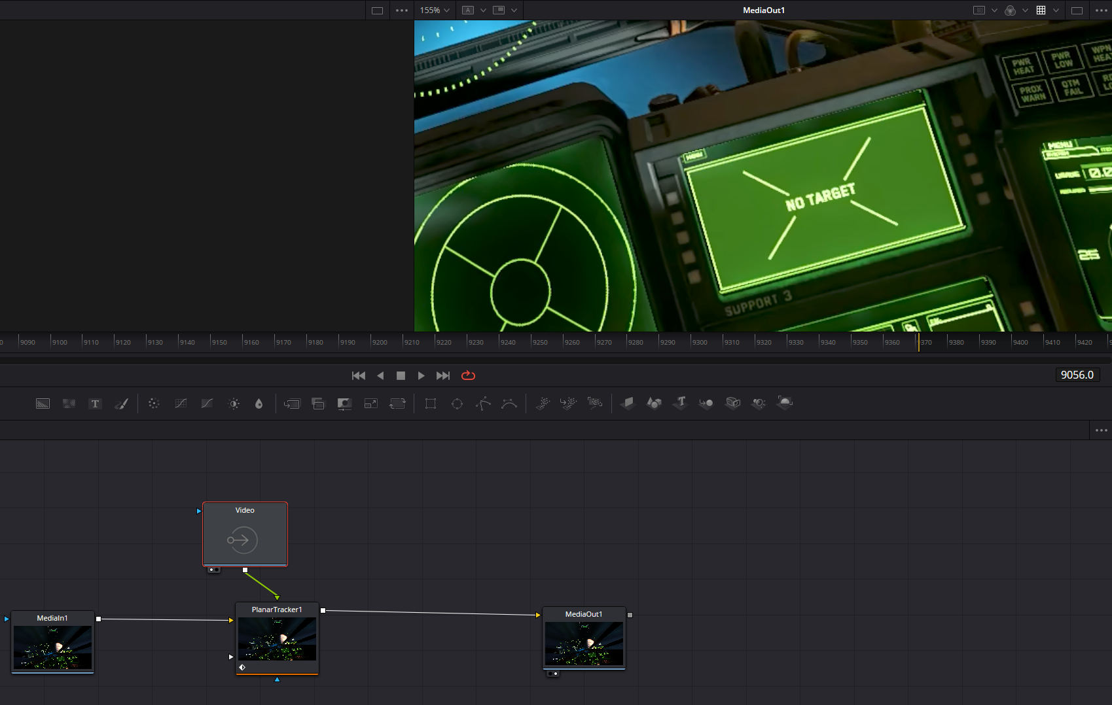Image resolution: width=1112 pixels, height=705 pixels.
Task: Select the PlanarTracker1 node
Action: pyautogui.click(x=277, y=638)
